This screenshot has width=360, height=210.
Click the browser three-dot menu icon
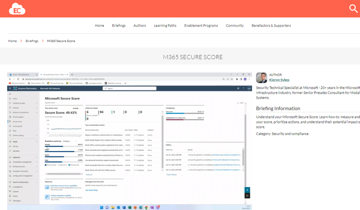pyautogui.click(x=249, y=79)
